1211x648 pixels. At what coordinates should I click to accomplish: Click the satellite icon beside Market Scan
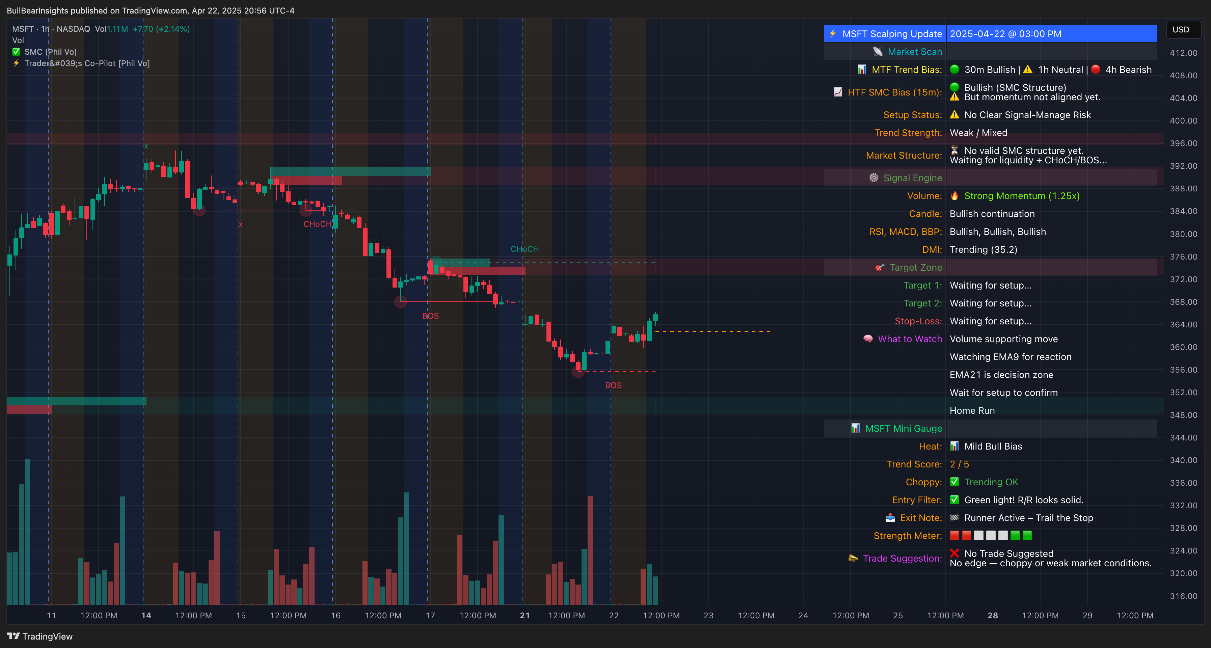[878, 52]
